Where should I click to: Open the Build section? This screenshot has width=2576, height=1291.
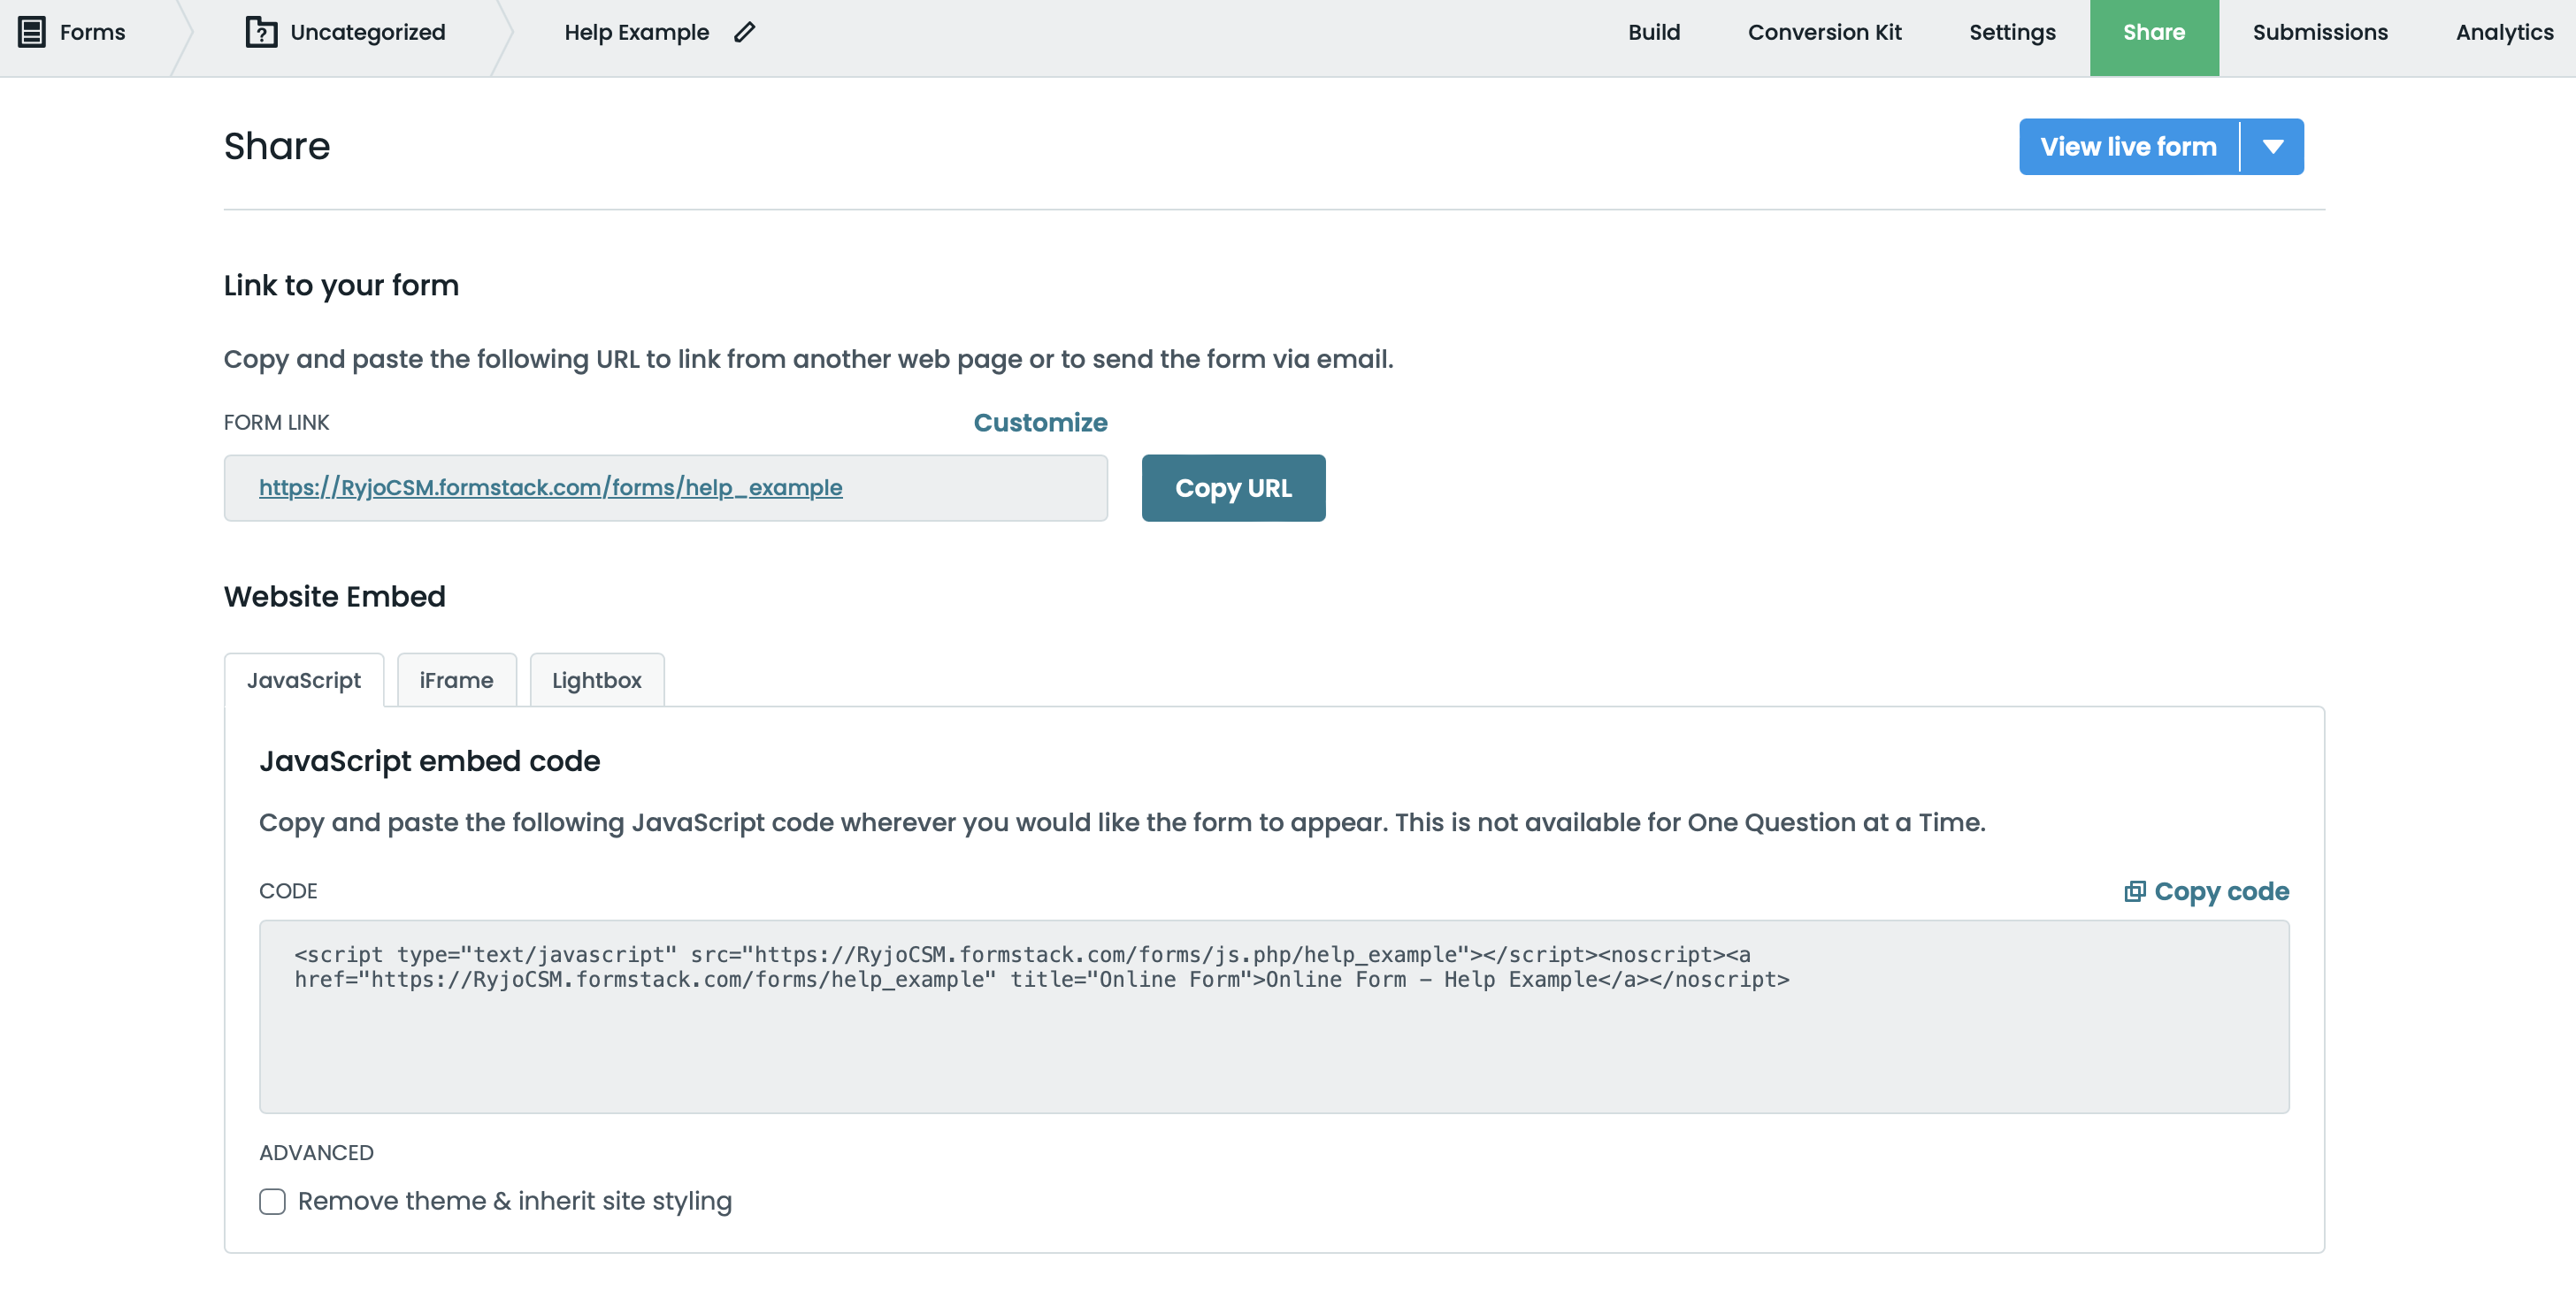click(x=1654, y=31)
